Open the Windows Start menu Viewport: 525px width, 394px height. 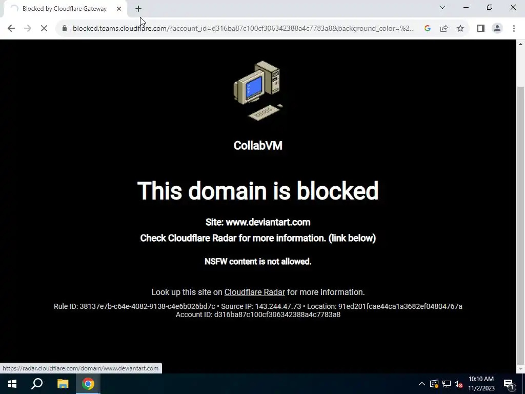tap(12, 384)
